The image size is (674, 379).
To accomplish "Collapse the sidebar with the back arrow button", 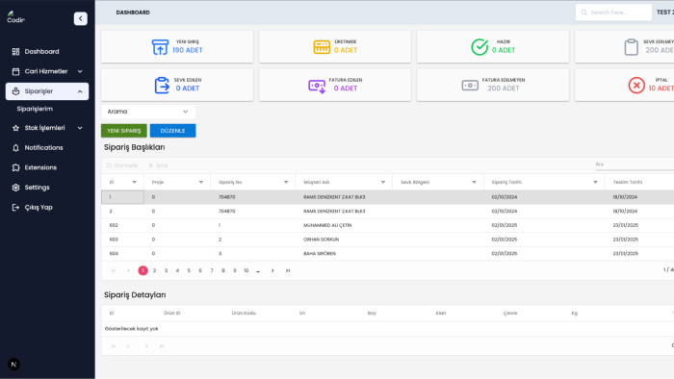I will point(80,18).
